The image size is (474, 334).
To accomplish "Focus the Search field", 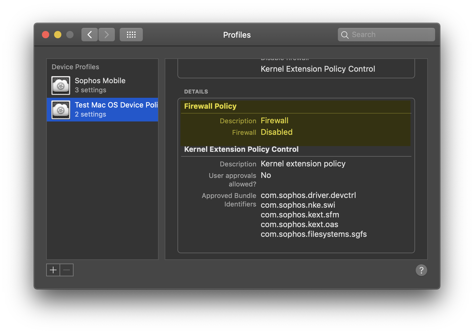I will [x=386, y=35].
